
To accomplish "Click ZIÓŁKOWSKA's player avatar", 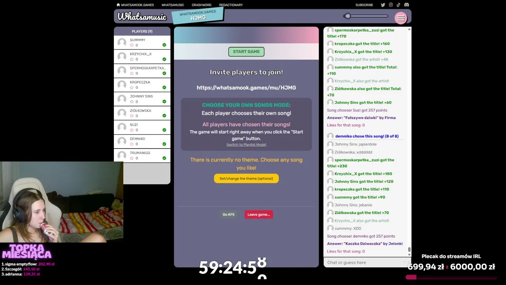I will click(122, 113).
